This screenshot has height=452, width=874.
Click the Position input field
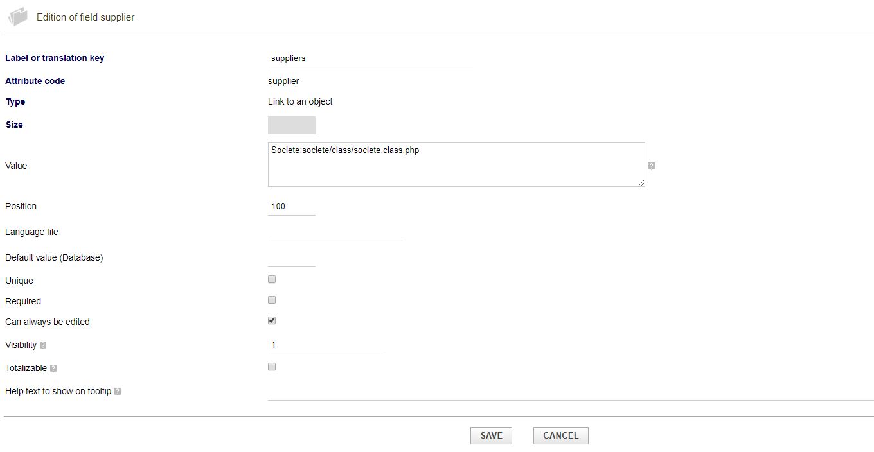point(291,207)
